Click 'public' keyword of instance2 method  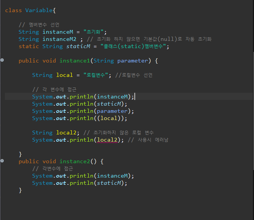pos(29,162)
